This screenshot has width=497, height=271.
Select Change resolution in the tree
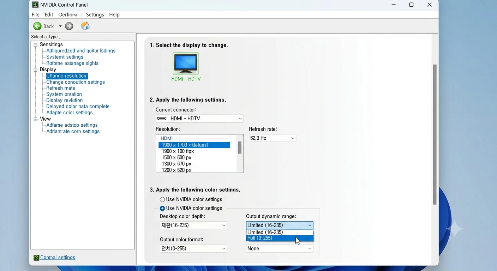click(x=66, y=76)
